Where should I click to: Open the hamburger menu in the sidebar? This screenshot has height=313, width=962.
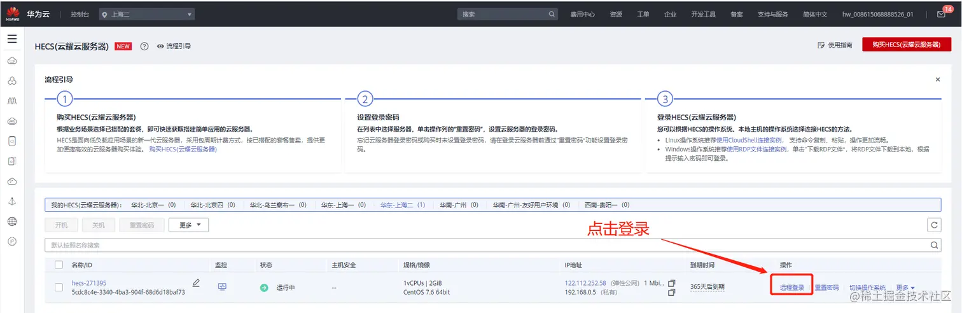pyautogui.click(x=11, y=39)
